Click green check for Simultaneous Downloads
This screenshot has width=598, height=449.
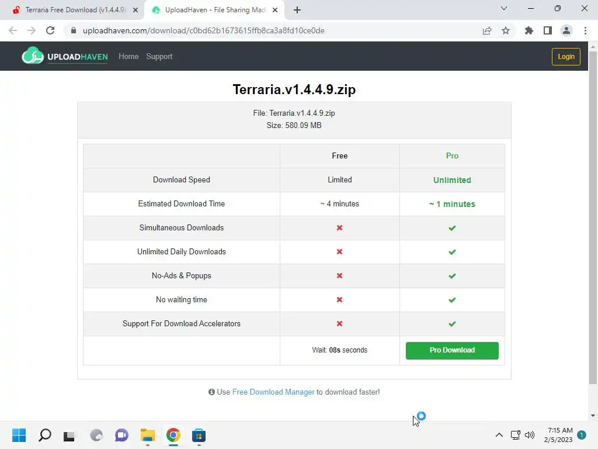click(452, 228)
